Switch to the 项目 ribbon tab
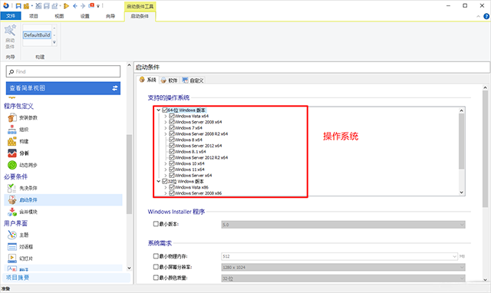 [x=34, y=16]
